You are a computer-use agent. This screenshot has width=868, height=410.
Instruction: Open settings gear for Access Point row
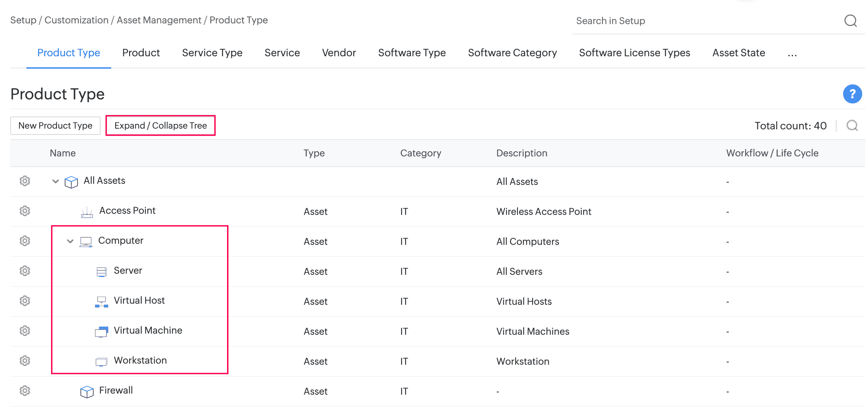click(25, 211)
